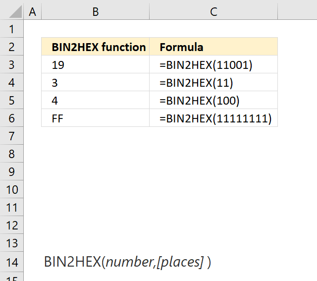Select row 1 header
The image size is (317, 281).
[12, 29]
